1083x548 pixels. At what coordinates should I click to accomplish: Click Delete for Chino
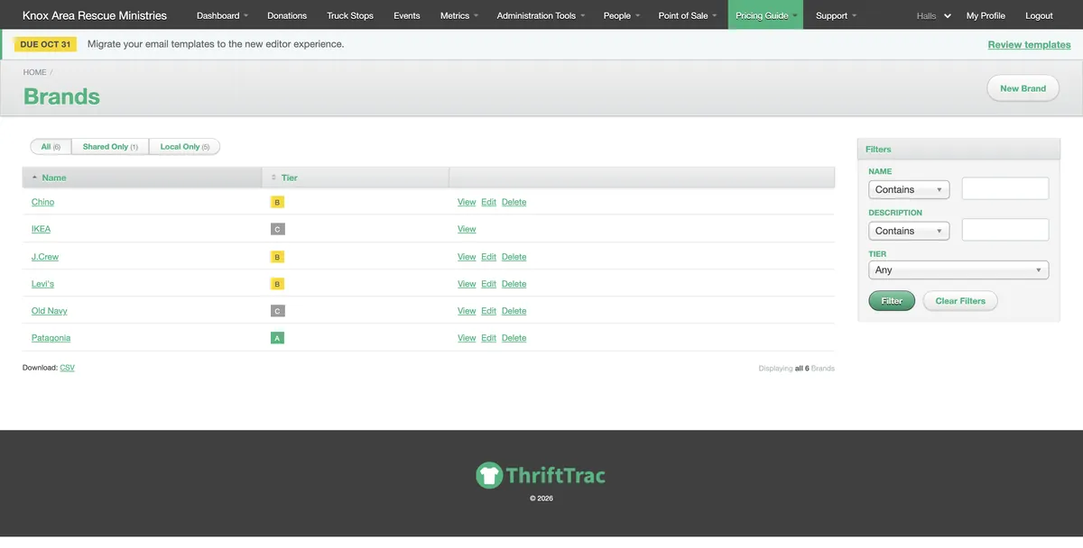pos(514,203)
